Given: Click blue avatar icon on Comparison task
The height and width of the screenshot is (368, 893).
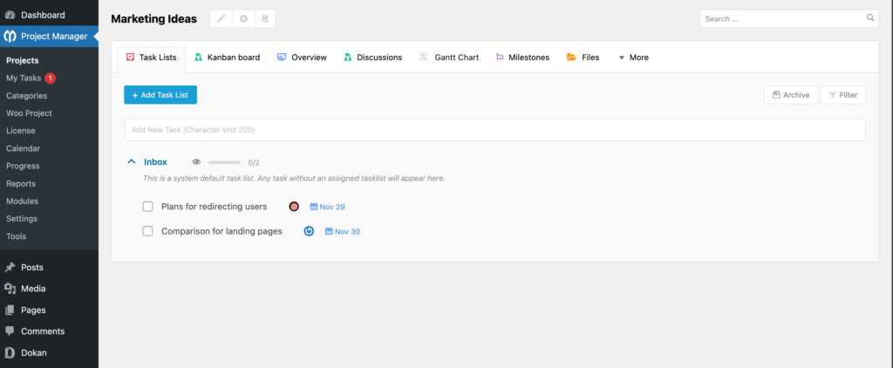Looking at the screenshot, I should click(x=309, y=231).
